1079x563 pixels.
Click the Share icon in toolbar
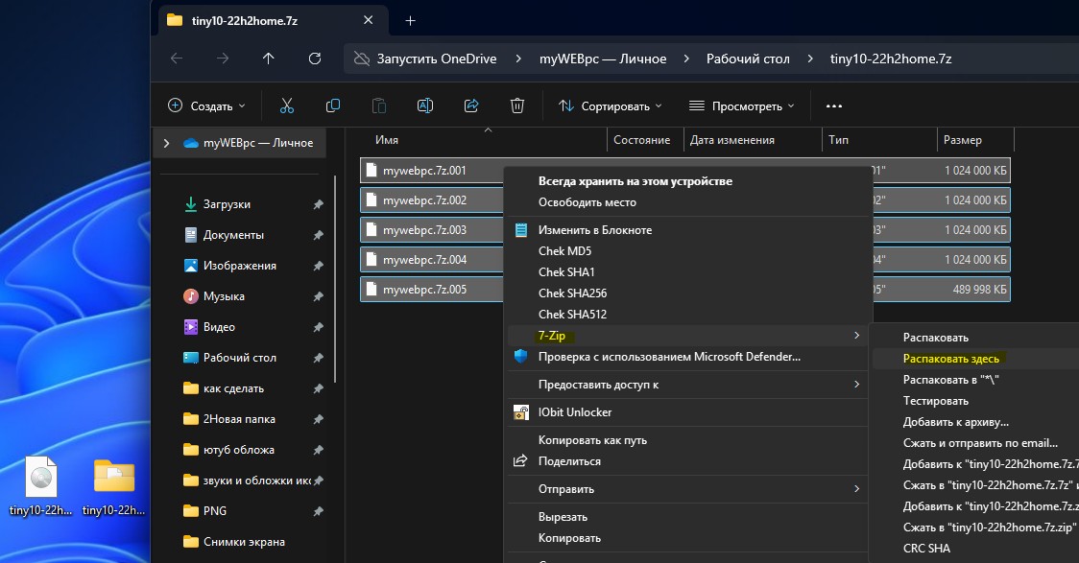click(471, 106)
